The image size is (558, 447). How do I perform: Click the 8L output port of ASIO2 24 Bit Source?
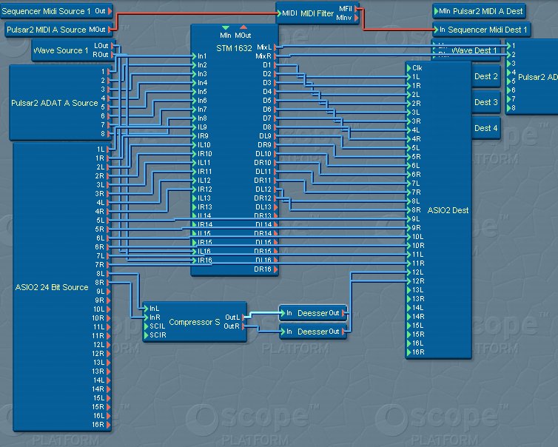[108, 274]
